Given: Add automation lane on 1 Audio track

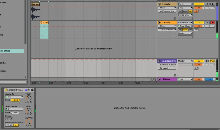Looking at the screenshot, I should (x=175, y=18).
